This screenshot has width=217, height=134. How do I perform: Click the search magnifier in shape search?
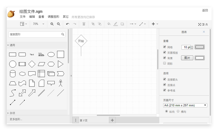(x=63, y=34)
